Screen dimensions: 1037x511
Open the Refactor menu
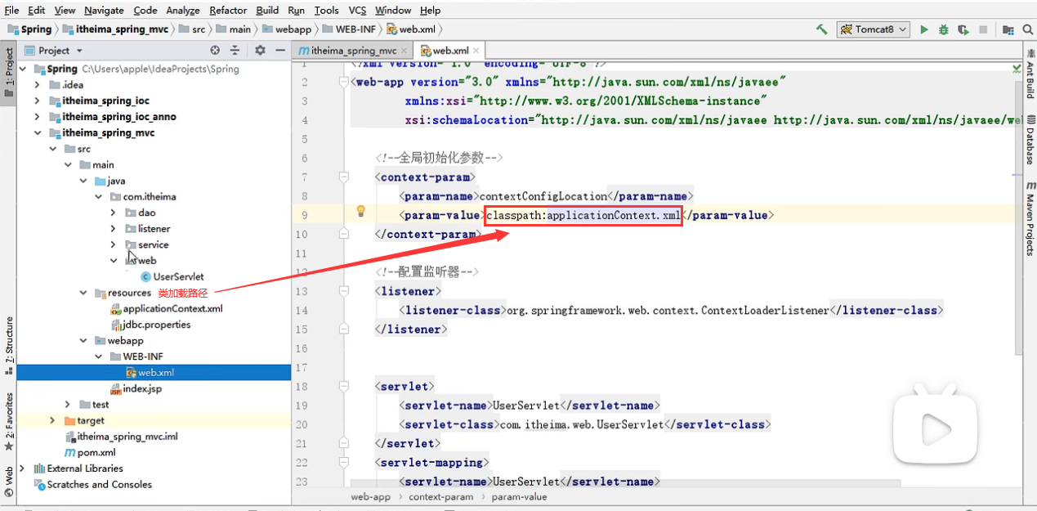228,10
